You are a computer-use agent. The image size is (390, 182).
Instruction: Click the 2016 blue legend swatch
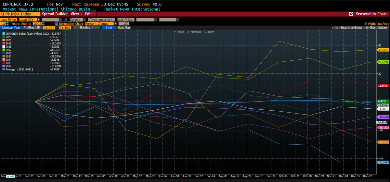[x=4, y=53]
